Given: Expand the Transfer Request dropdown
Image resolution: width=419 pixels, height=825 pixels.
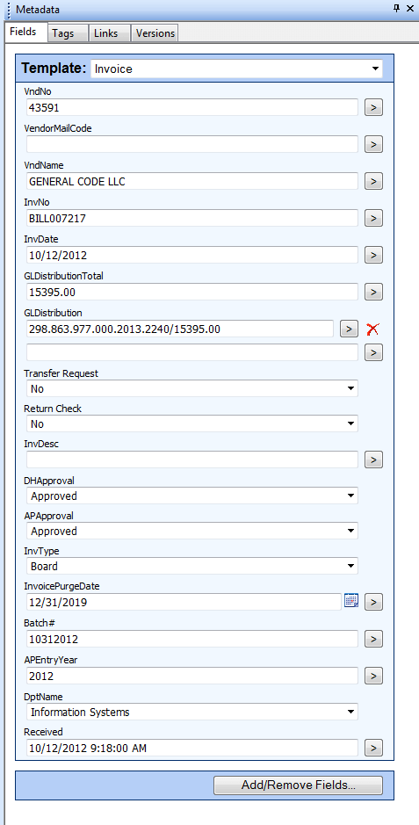Looking at the screenshot, I should click(x=192, y=389).
